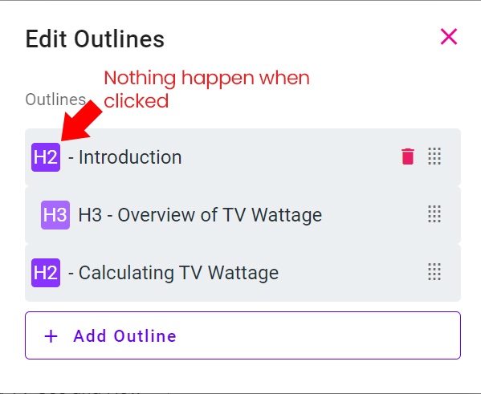Screen dimensions: 481x394
Task: Click the plus icon in Add Outline
Action: 51,336
